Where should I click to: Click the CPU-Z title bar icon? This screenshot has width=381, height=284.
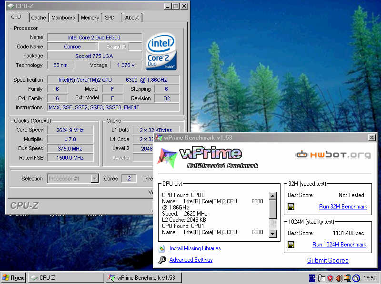pos(11,6)
